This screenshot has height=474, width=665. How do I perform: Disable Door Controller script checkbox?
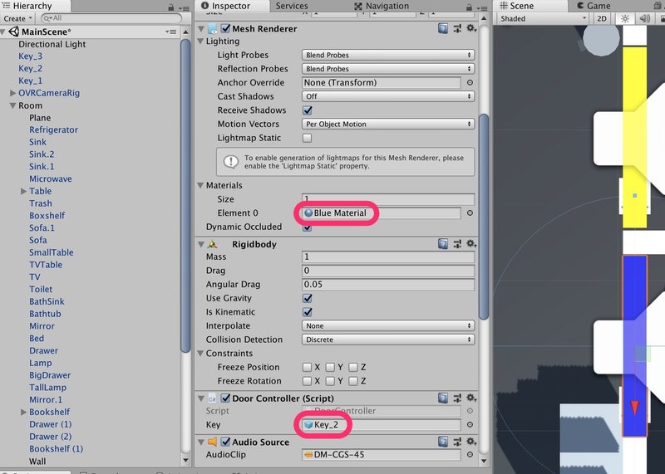(x=225, y=398)
